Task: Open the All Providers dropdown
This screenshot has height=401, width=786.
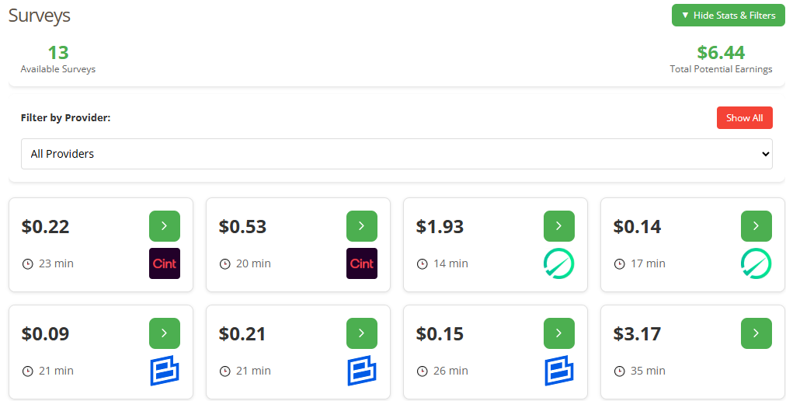Action: (396, 154)
